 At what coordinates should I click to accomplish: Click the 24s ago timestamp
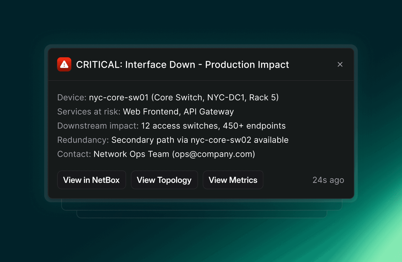pyautogui.click(x=328, y=180)
